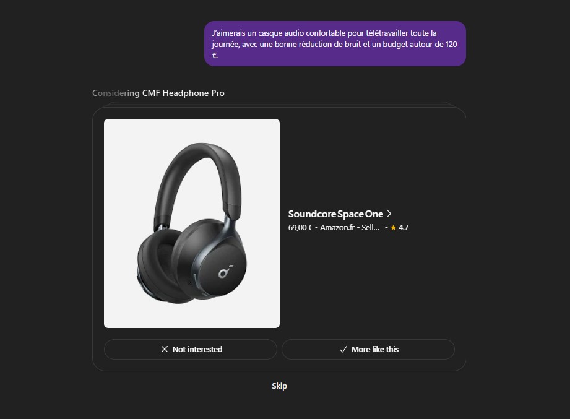Click the 69,00 € price text
Image resolution: width=570 pixels, height=419 pixels.
(x=300, y=228)
